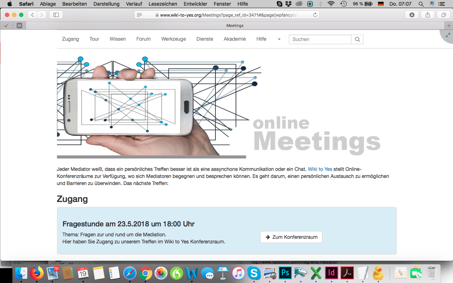Toggle fullscreen with the blue arrows icon
453x283 pixels.
448,35
